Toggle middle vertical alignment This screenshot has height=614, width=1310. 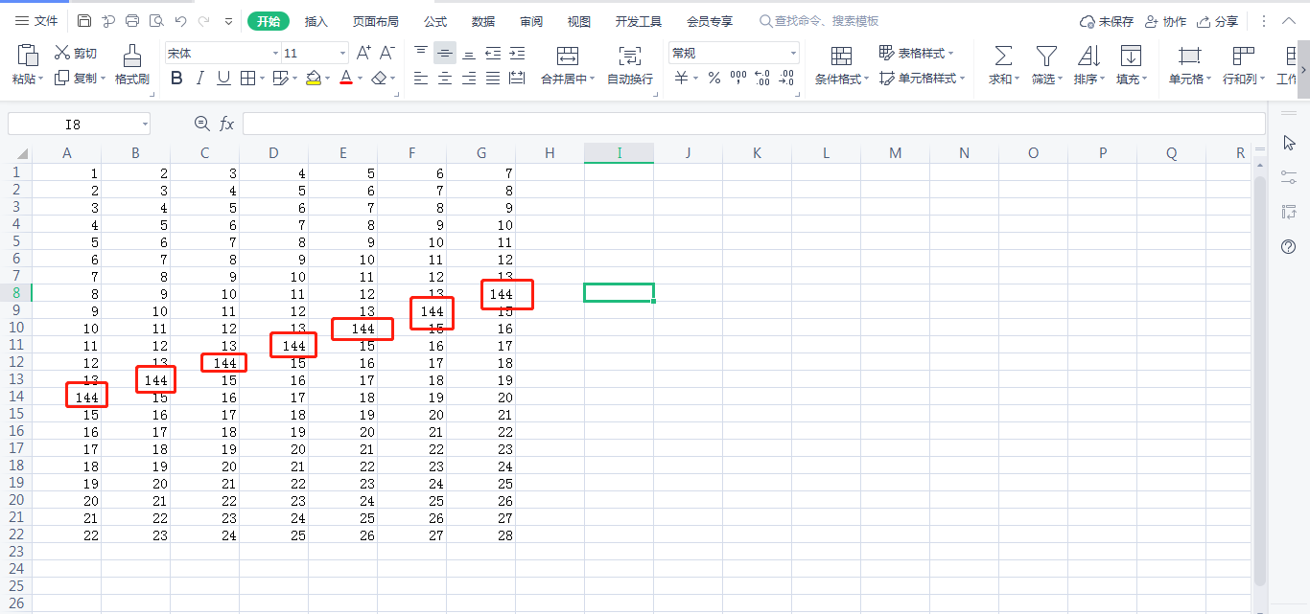(x=445, y=53)
